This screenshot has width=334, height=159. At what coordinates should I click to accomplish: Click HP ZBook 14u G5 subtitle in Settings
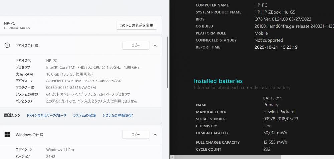tap(17, 28)
